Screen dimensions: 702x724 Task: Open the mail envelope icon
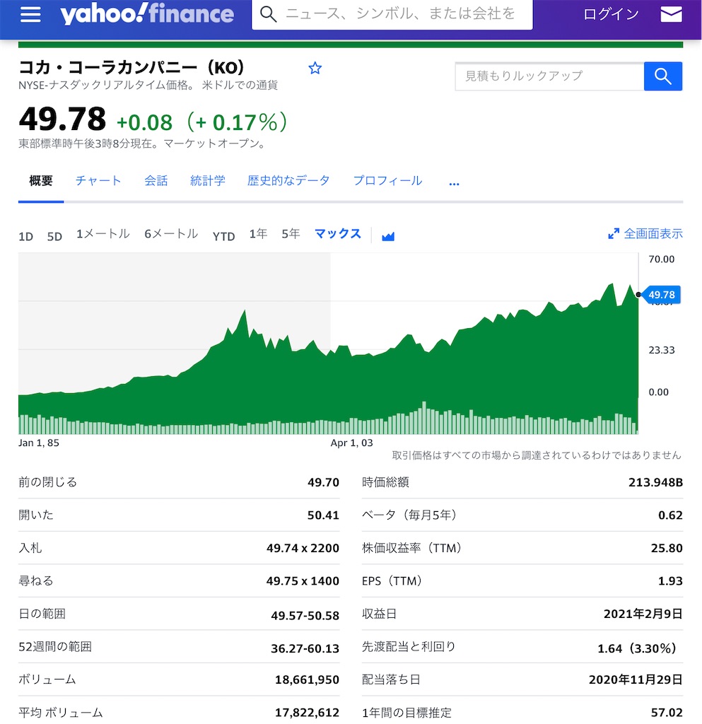pyautogui.click(x=671, y=14)
